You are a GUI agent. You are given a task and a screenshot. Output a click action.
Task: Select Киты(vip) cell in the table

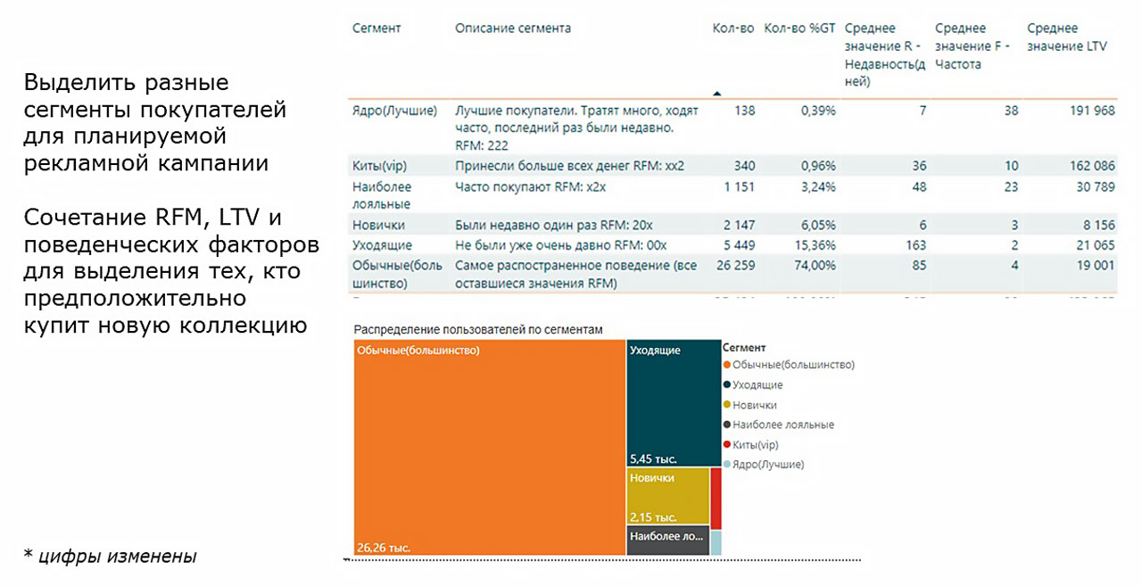[x=379, y=166]
